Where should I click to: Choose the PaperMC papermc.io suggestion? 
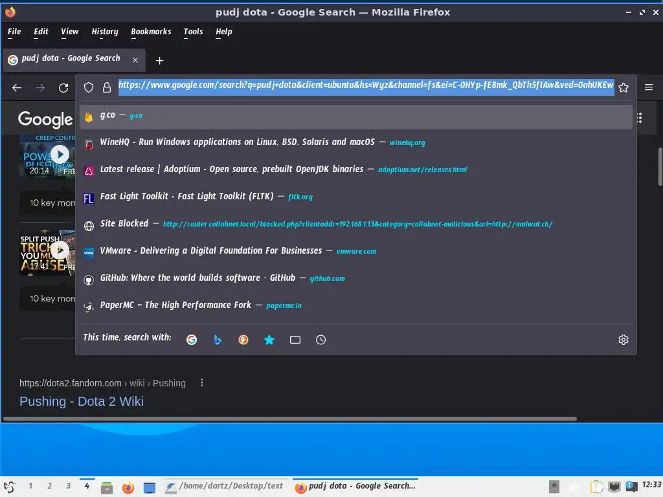(x=355, y=305)
